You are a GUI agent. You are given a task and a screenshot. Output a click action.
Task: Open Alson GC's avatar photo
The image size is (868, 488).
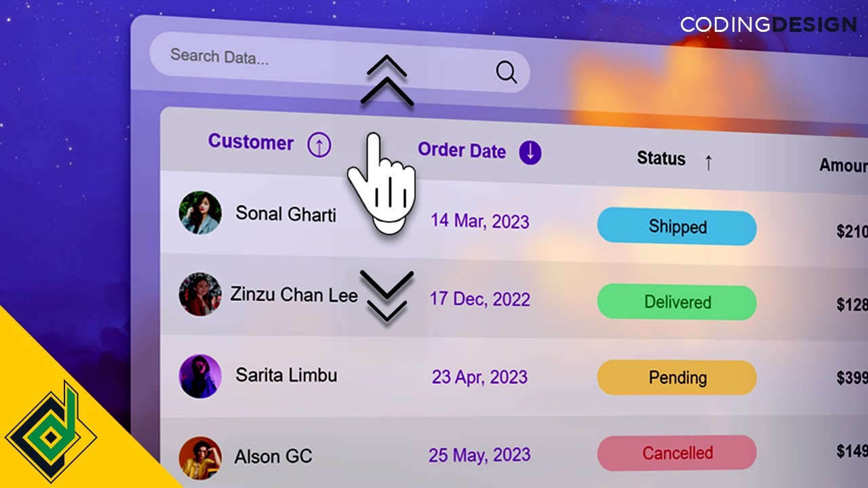(x=200, y=458)
